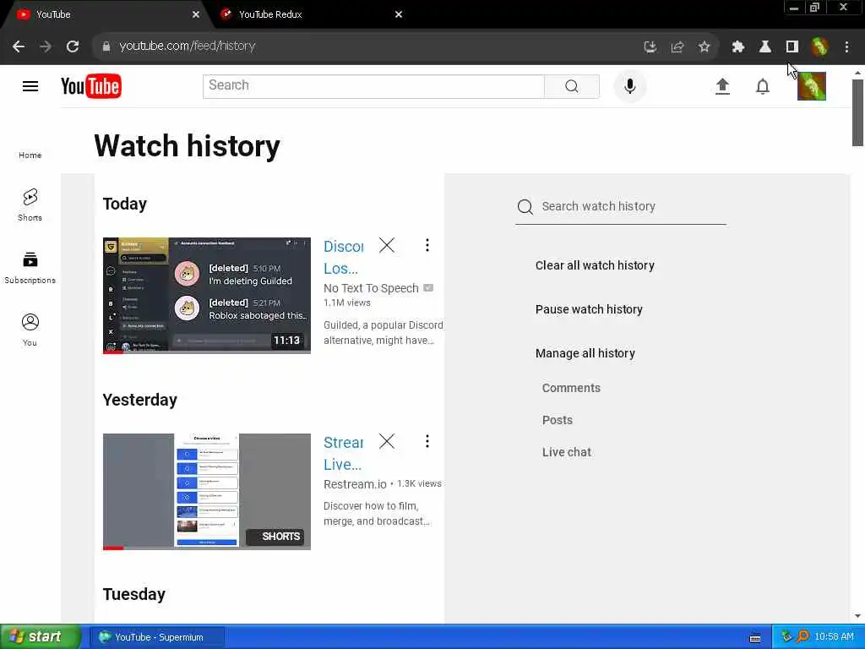Open the Discord video title link
Viewport: 865px width, 649px height.
pyautogui.click(x=343, y=258)
